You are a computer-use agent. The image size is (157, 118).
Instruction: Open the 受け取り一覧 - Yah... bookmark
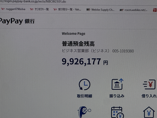coord(69,9)
